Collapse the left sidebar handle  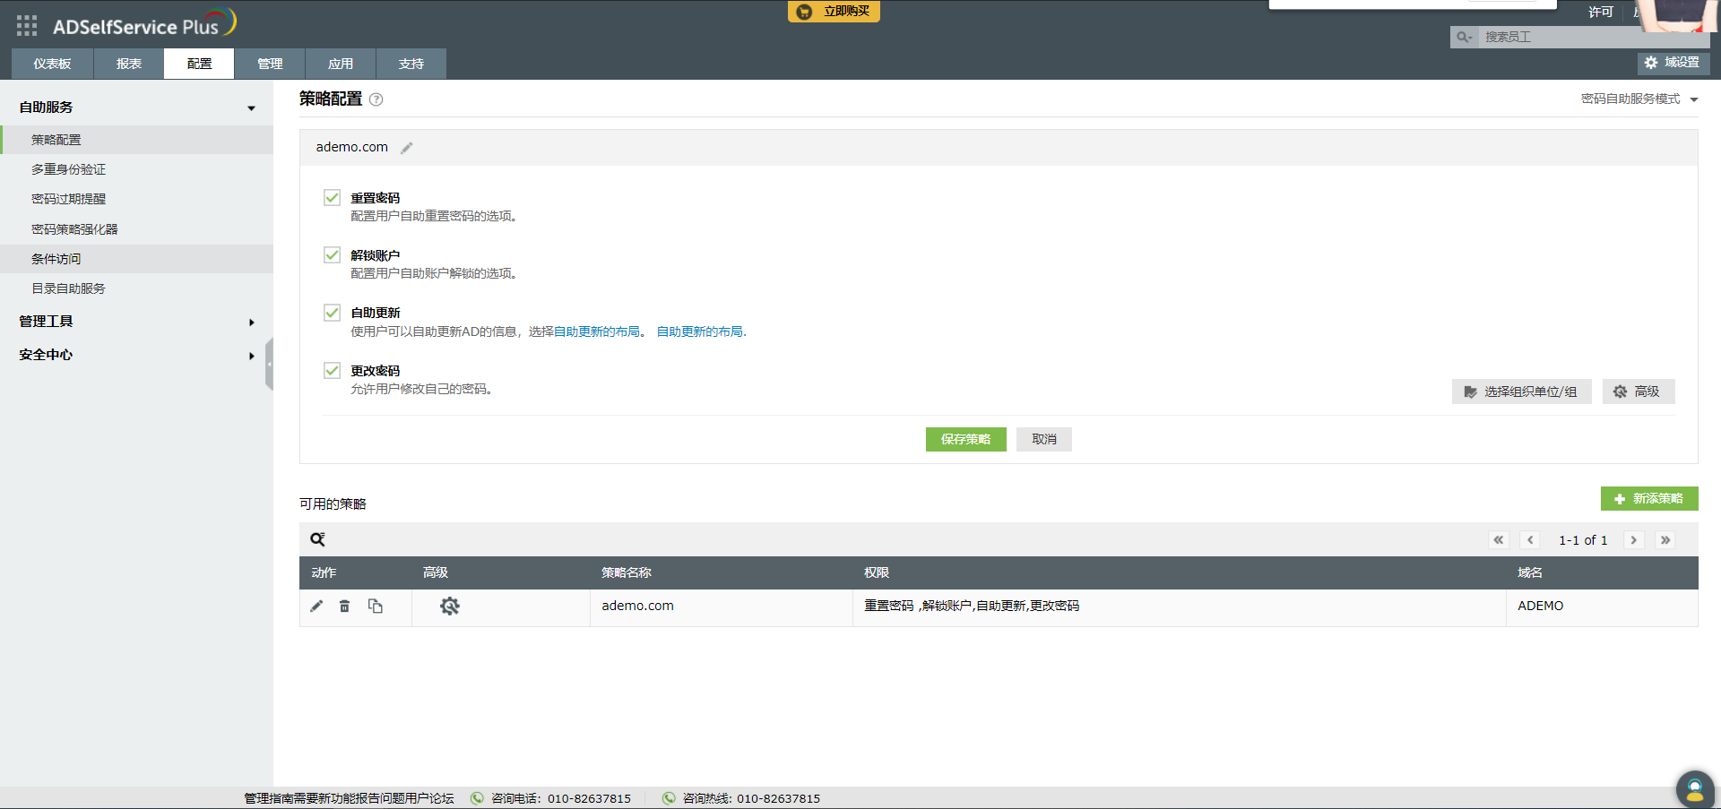point(269,365)
